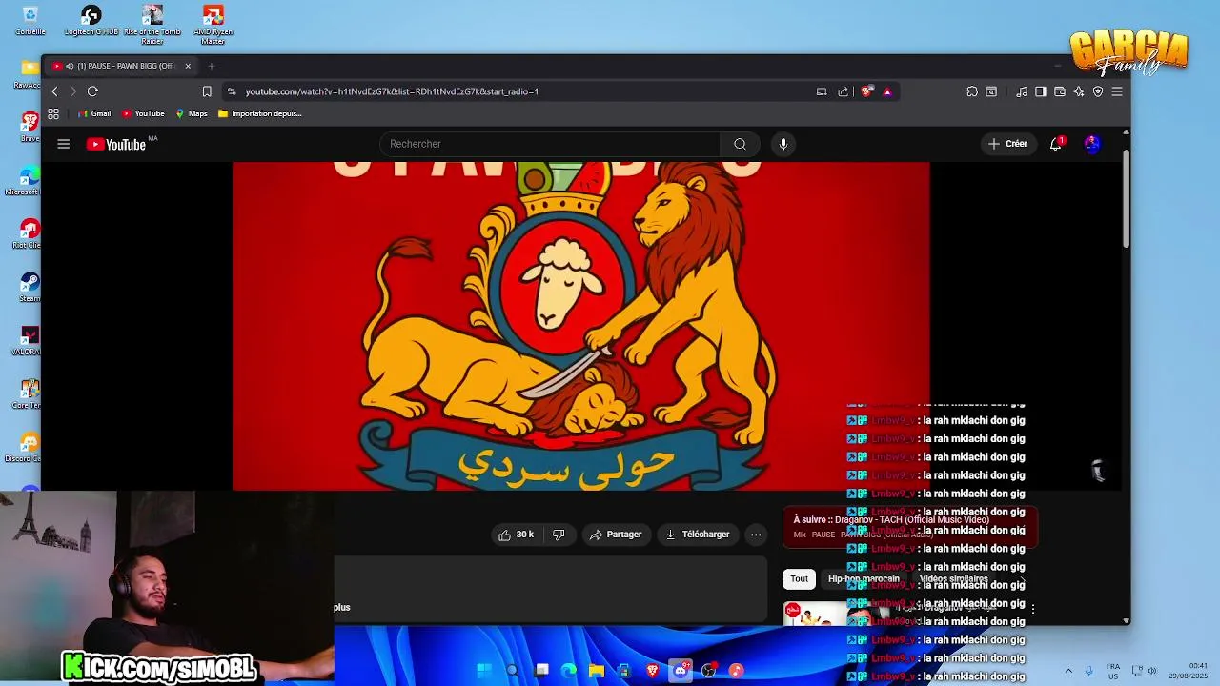The height and width of the screenshot is (686, 1220).
Task: Open Brave Rewards triangle icon
Action: [887, 91]
